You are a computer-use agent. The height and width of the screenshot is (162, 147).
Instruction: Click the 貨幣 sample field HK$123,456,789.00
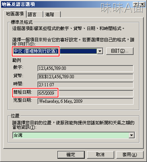tap(86, 77)
